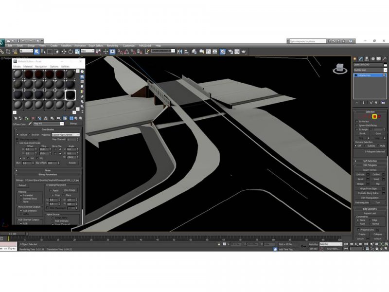Click the Extrude button
The width and height of the screenshot is (389, 292).
[x=360, y=174]
